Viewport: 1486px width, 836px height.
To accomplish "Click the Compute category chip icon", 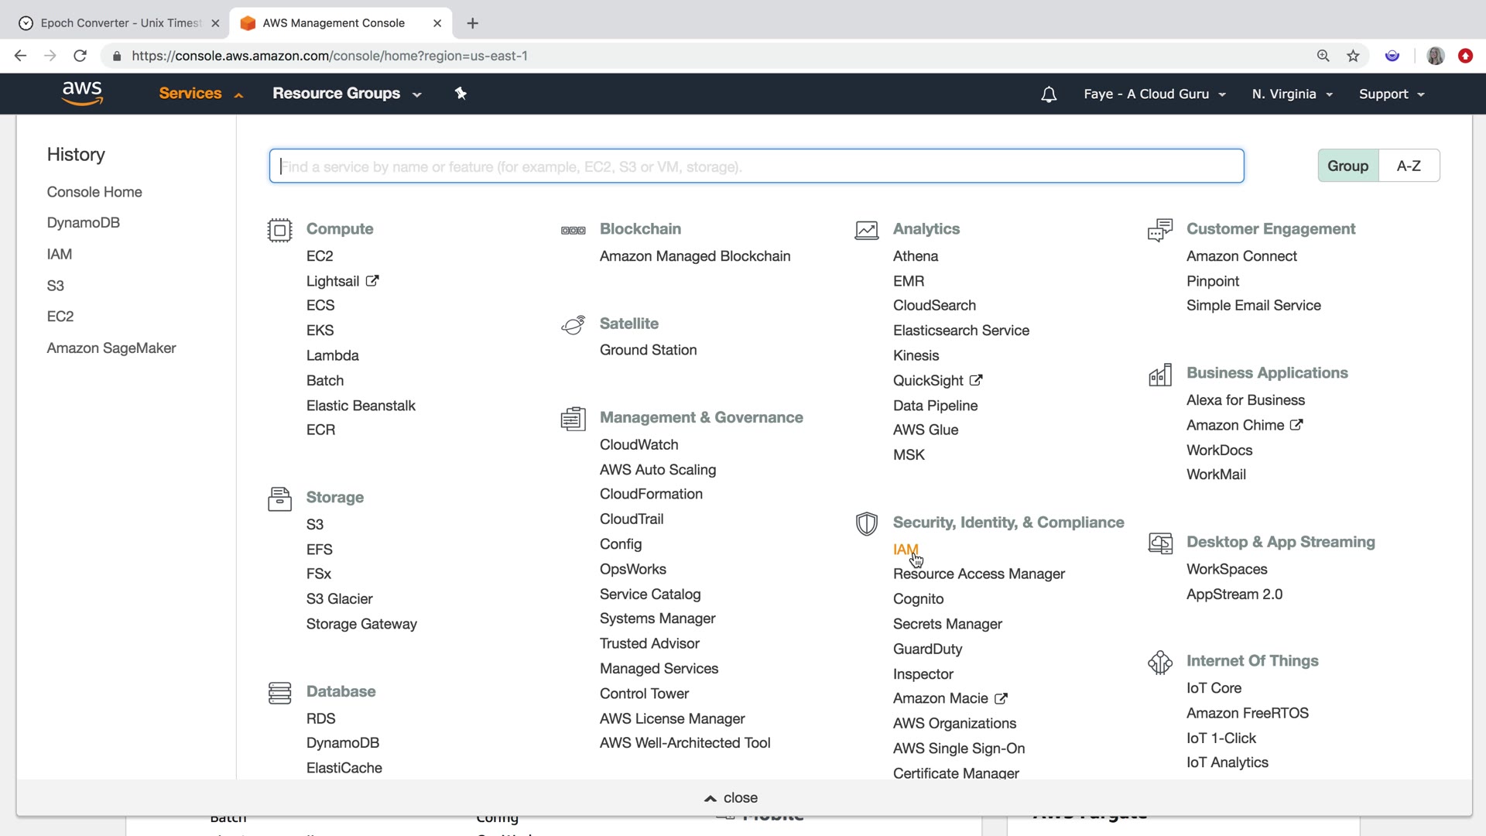I will tap(279, 230).
